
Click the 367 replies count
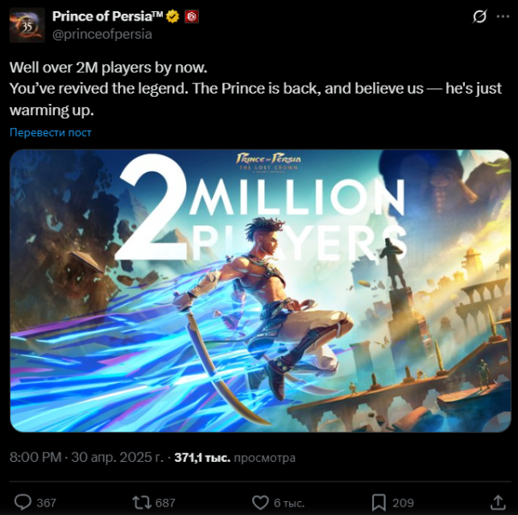[x=46, y=503]
